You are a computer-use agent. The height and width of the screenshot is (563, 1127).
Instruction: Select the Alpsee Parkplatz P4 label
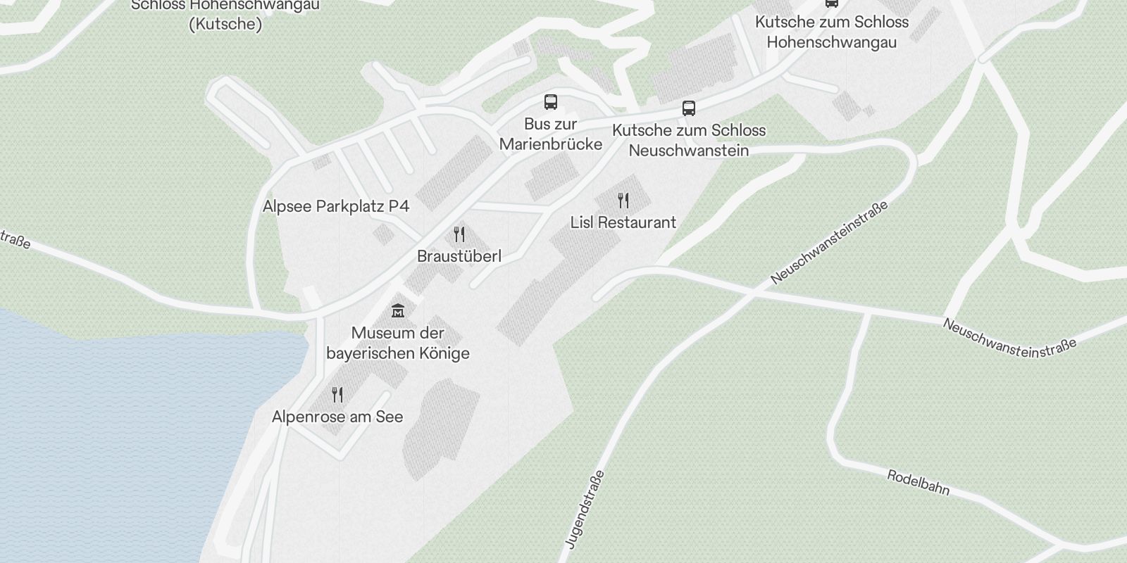pyautogui.click(x=336, y=206)
